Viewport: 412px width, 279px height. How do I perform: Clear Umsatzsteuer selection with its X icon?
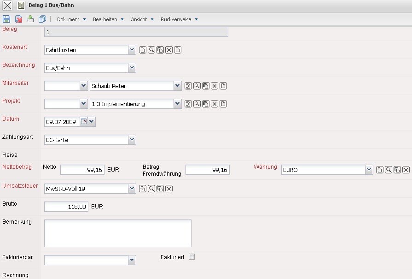pos(169,188)
